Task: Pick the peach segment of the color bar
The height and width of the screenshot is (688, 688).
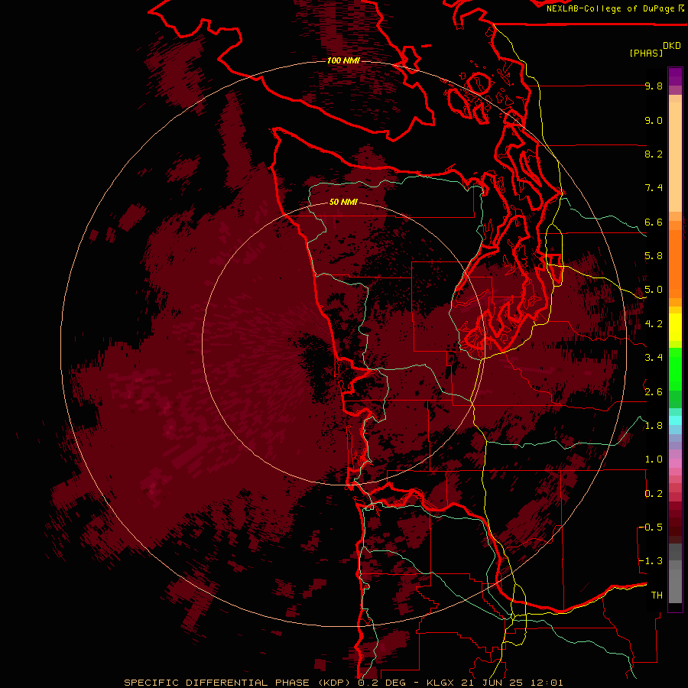Action: coord(675,154)
